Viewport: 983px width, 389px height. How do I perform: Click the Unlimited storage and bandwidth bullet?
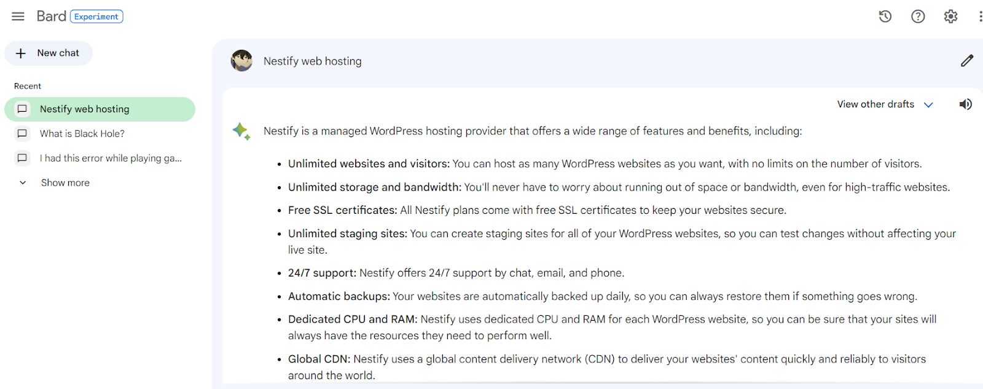pyautogui.click(x=619, y=187)
